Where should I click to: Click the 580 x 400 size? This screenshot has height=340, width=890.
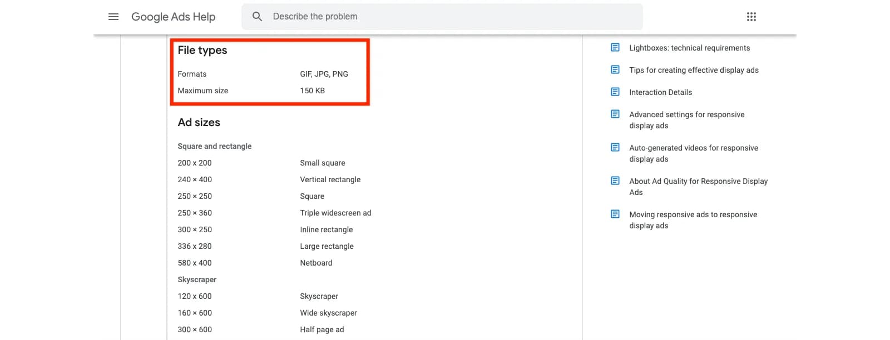[195, 263]
